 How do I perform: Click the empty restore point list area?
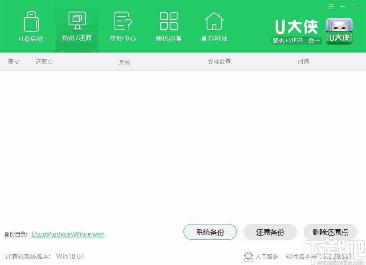click(x=183, y=143)
